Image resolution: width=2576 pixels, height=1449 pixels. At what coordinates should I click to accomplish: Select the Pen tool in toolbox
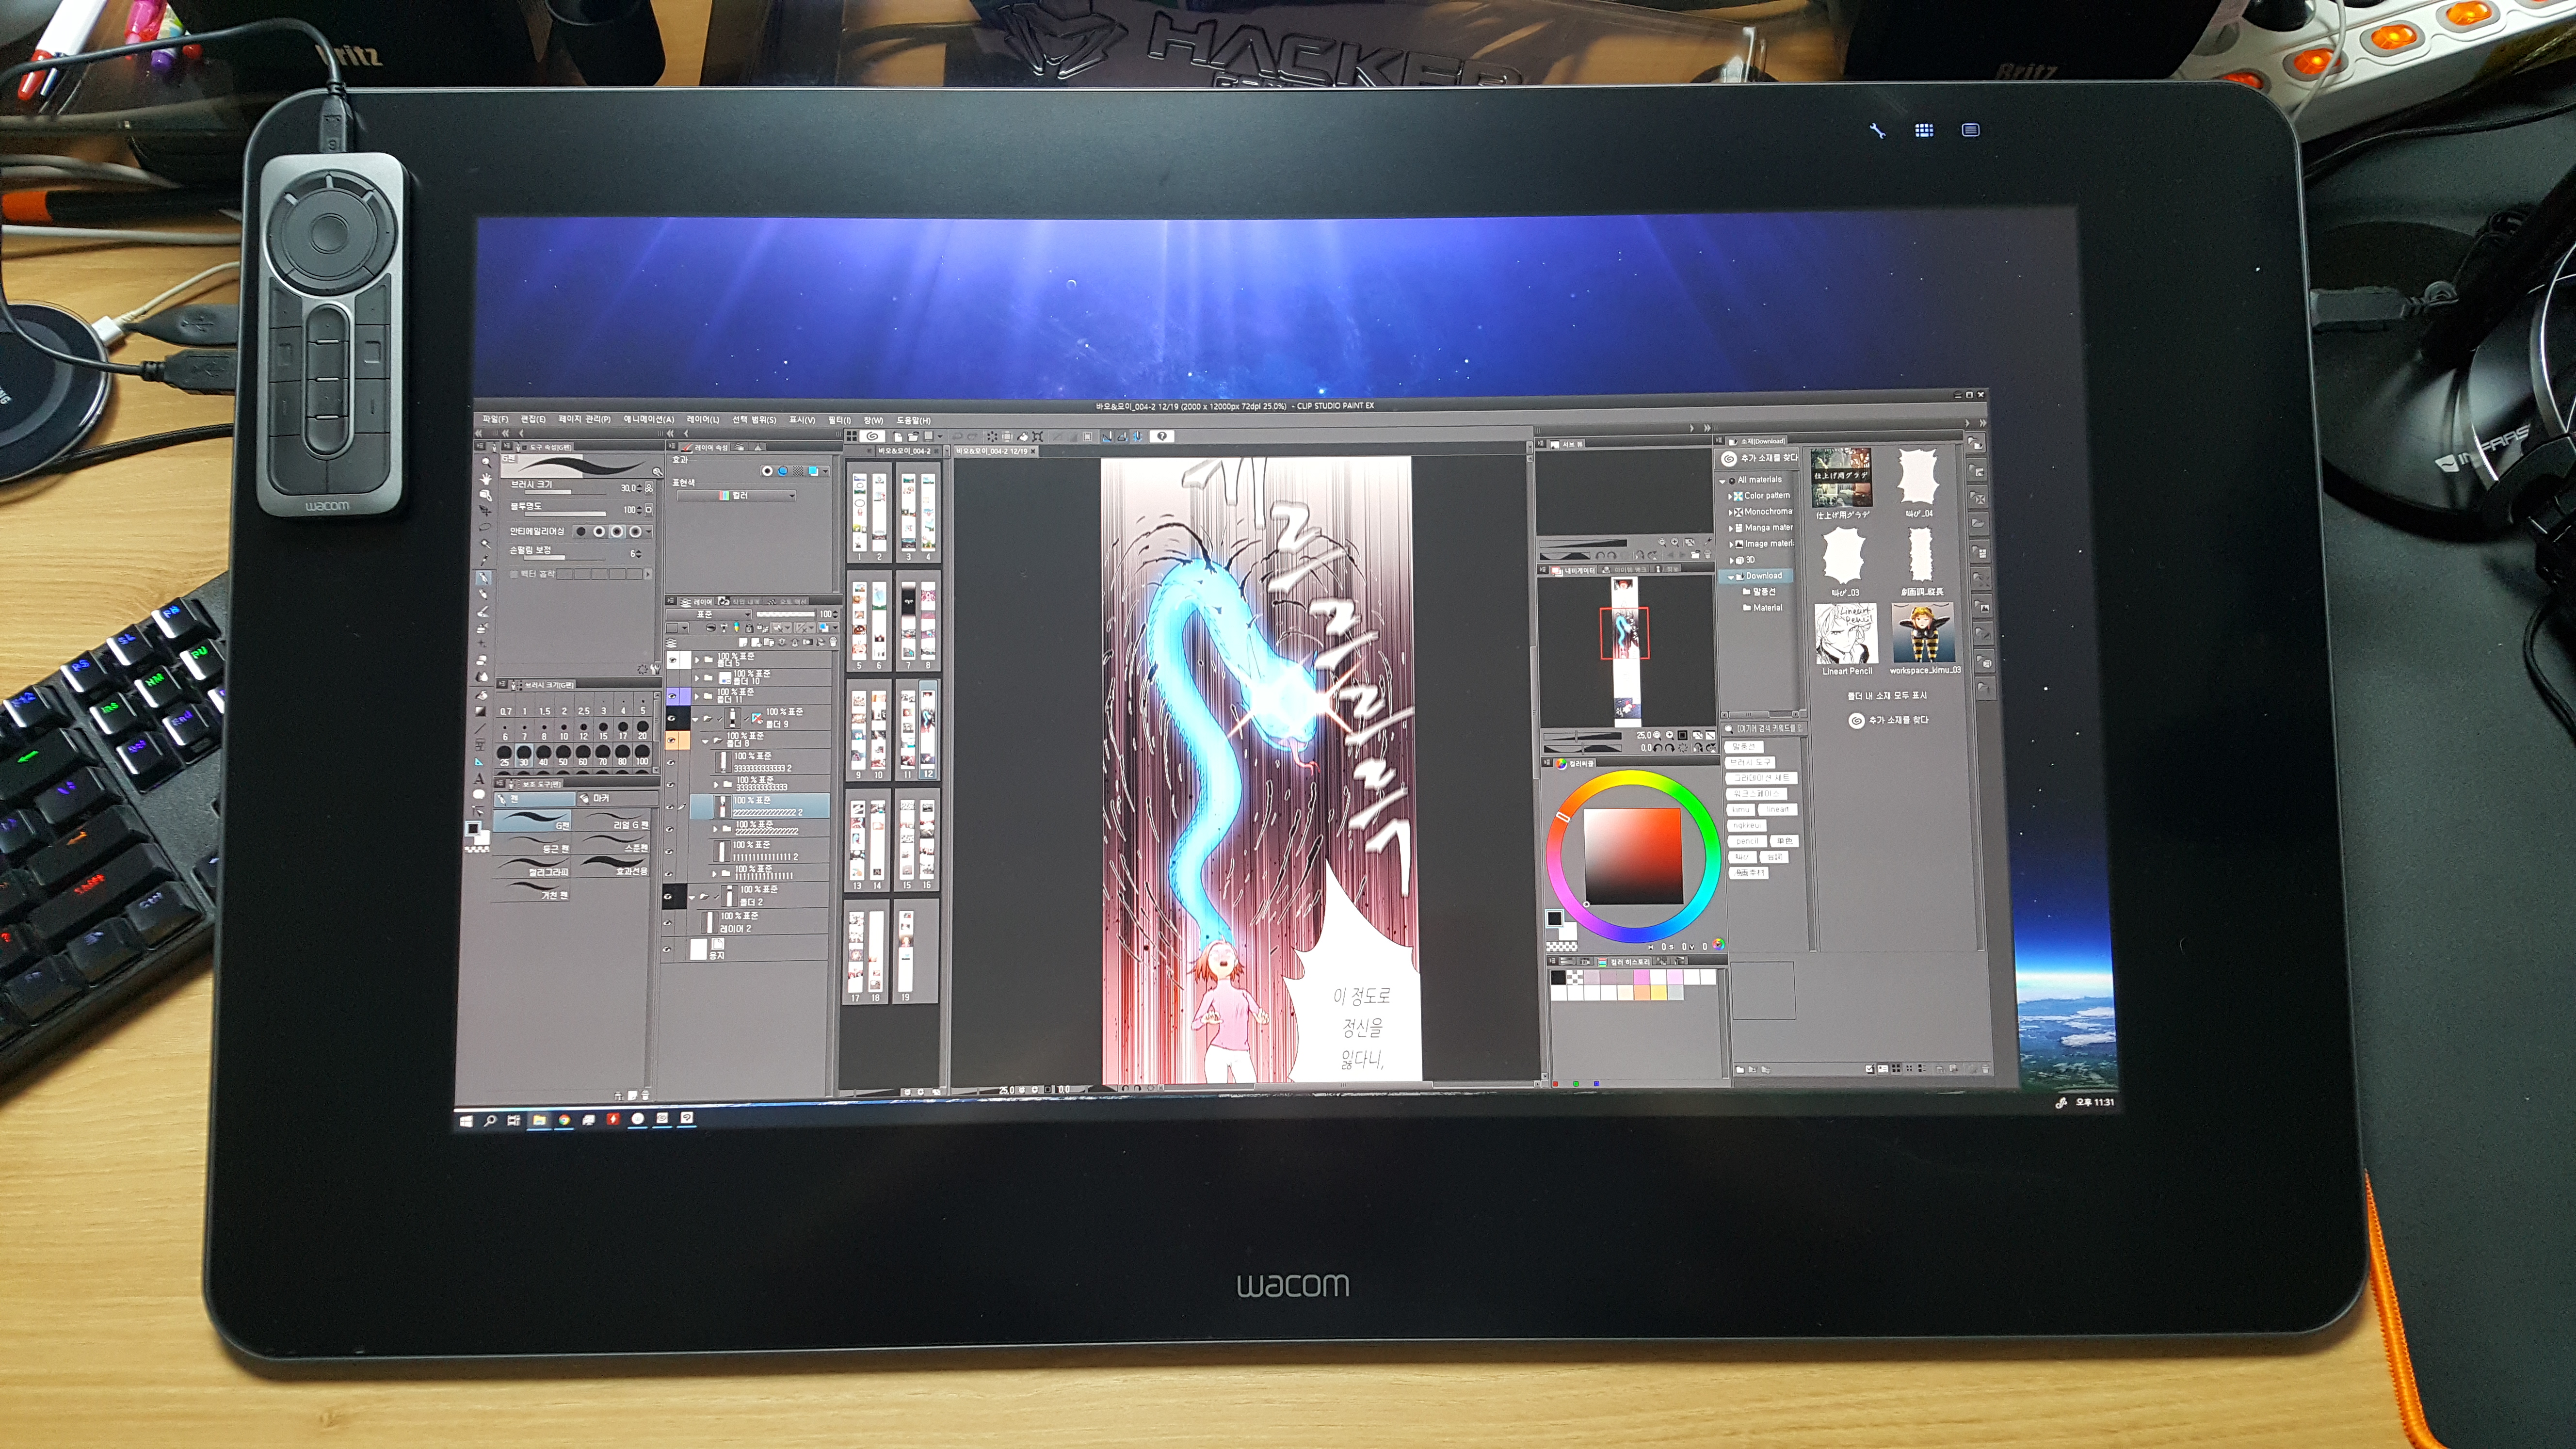(x=484, y=577)
